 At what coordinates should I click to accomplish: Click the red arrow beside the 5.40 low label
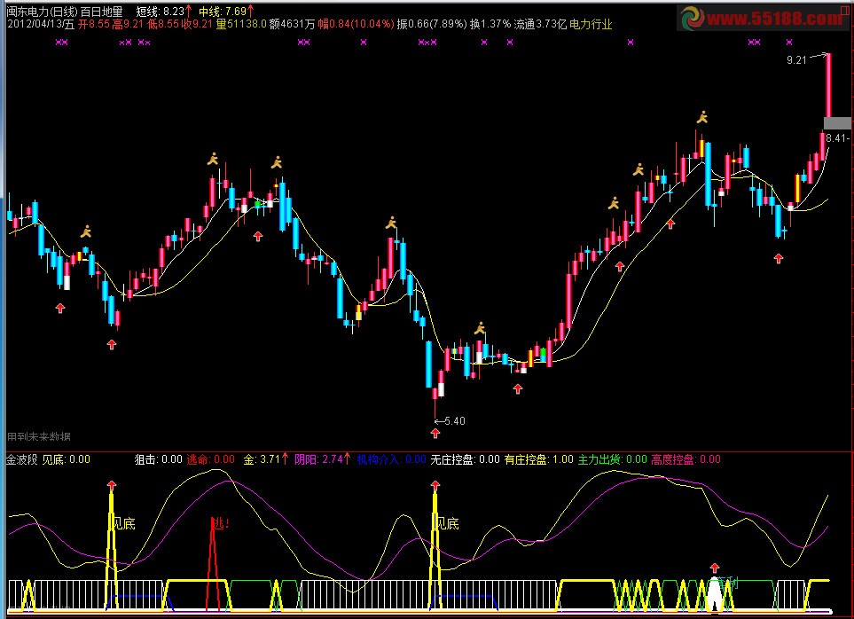coord(435,434)
